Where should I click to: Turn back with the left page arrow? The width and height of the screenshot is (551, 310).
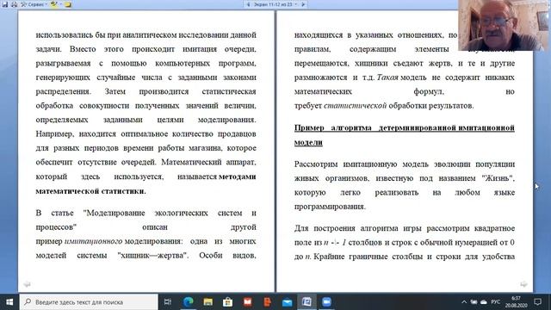coord(27,284)
